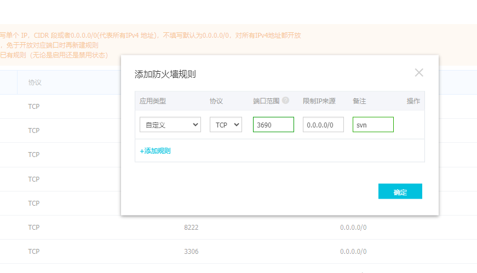Click the 端口范围 column header label
This screenshot has width=477, height=273.
pos(266,101)
